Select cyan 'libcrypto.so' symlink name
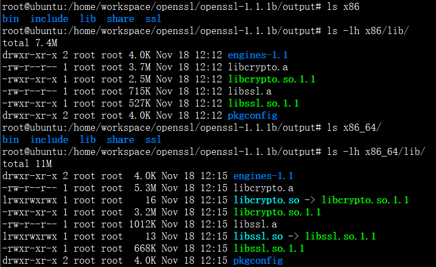This screenshot has height=267, width=436. (x=266, y=200)
